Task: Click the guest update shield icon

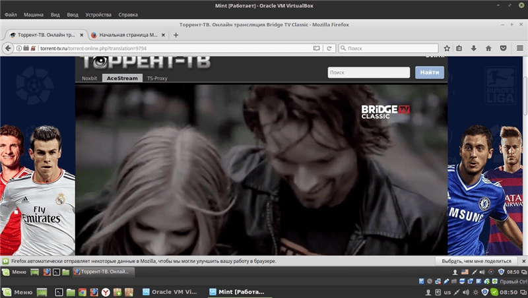Action: 501,272
